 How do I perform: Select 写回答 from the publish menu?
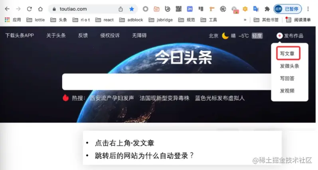pyautogui.click(x=287, y=78)
